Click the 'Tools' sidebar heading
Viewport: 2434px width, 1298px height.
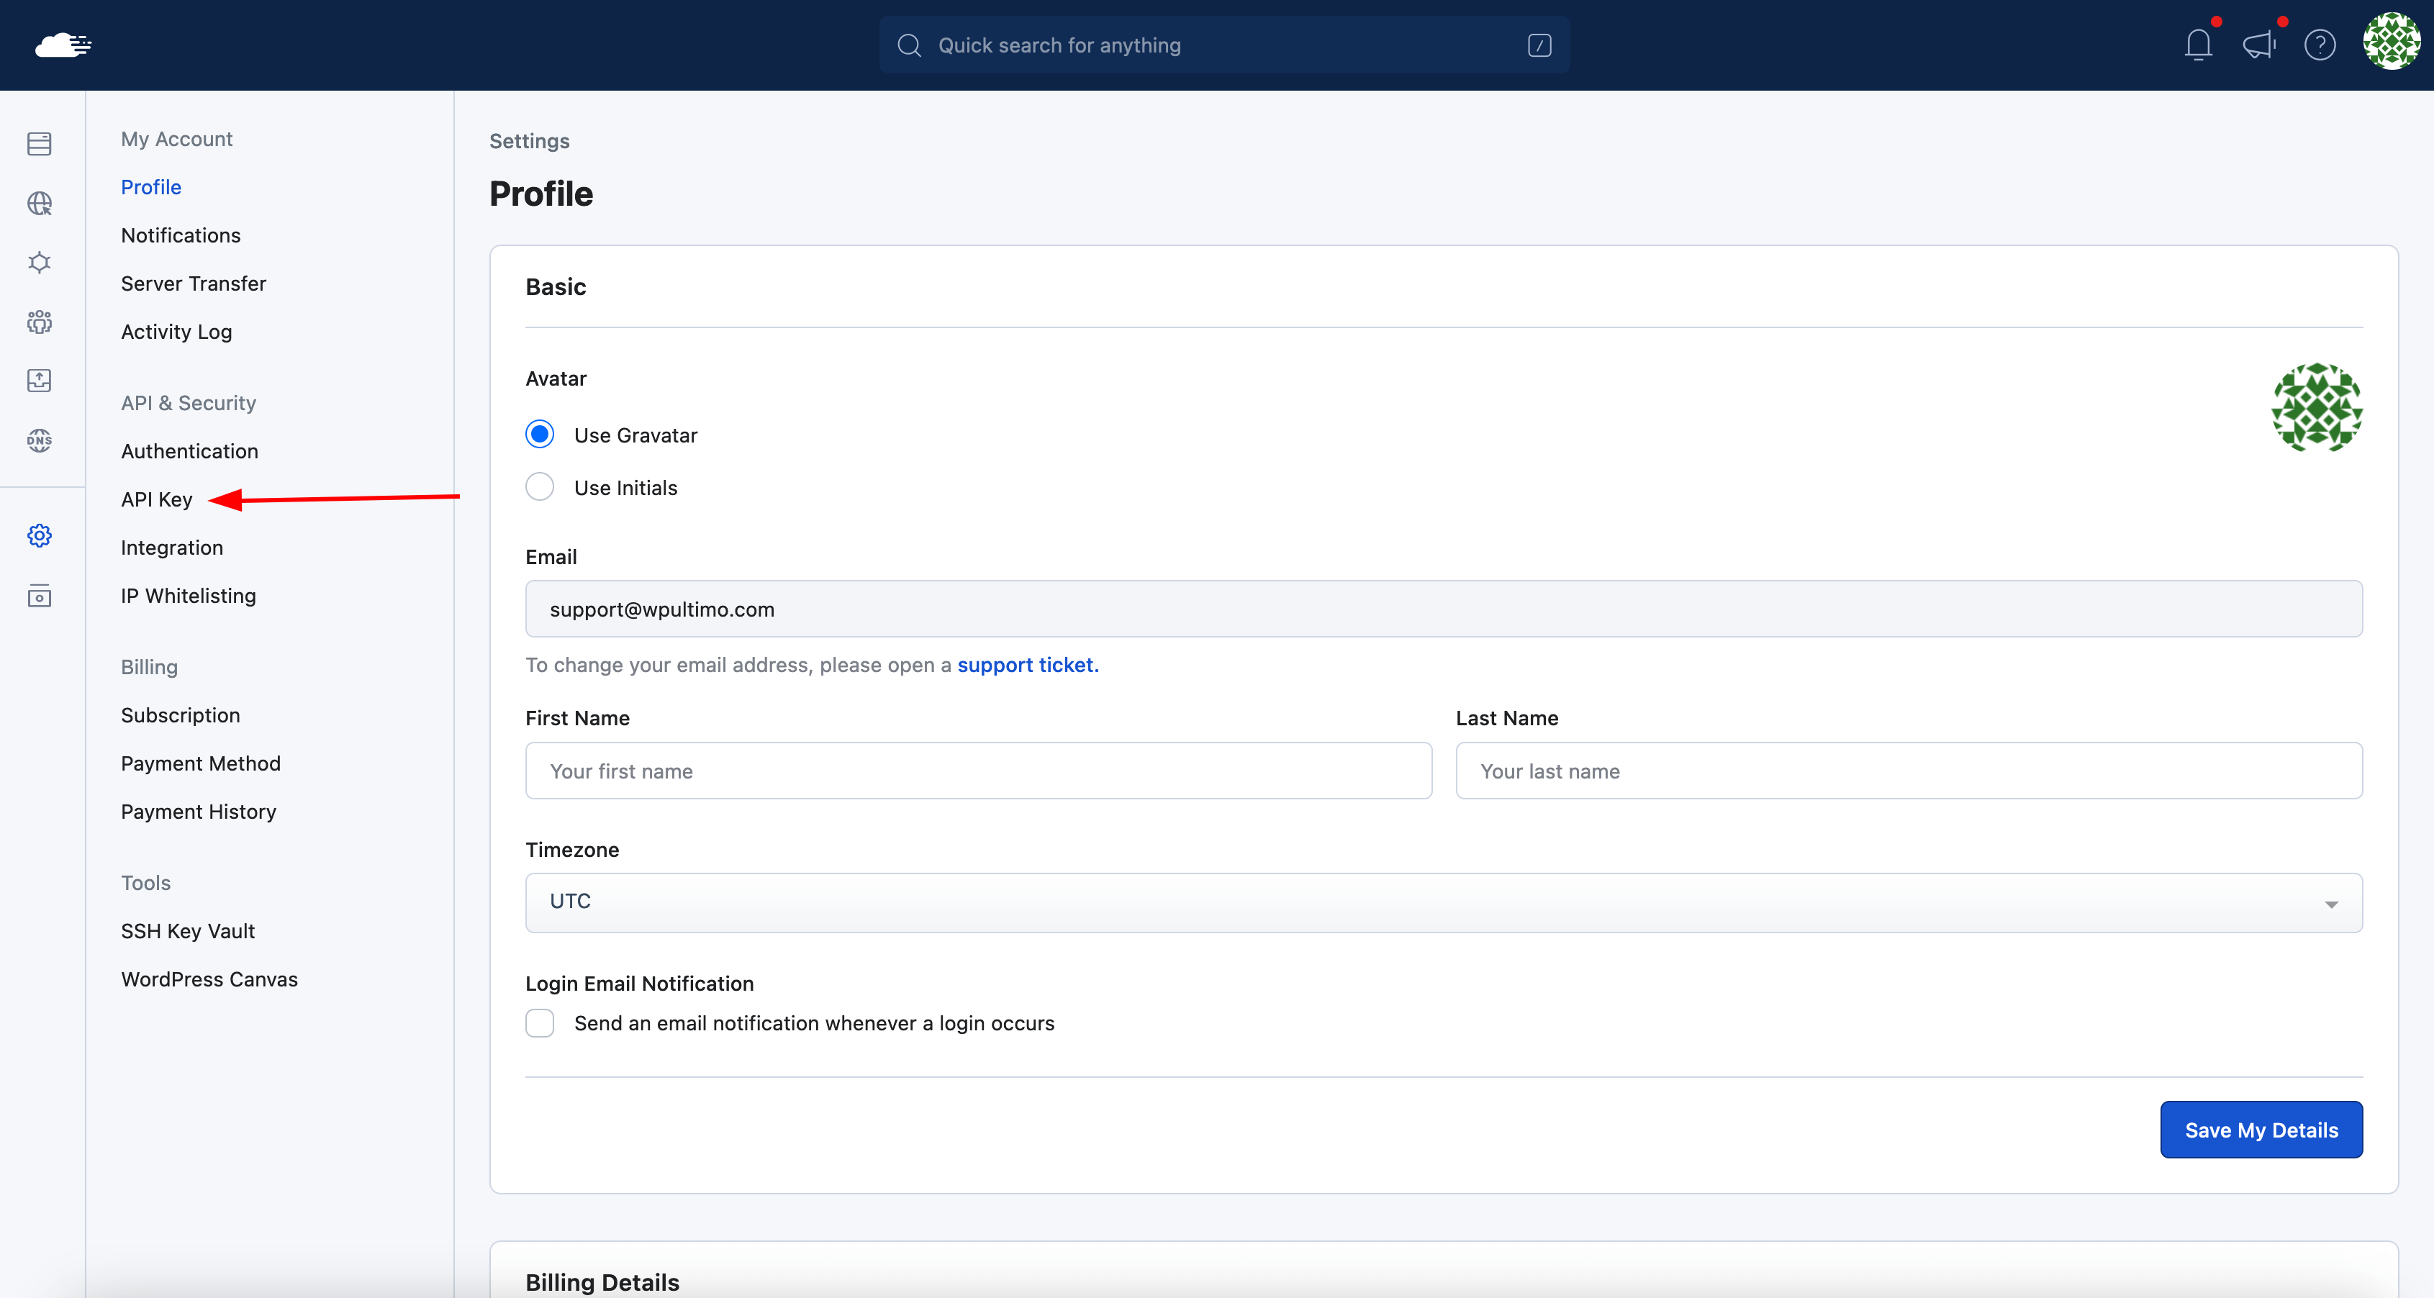(145, 884)
